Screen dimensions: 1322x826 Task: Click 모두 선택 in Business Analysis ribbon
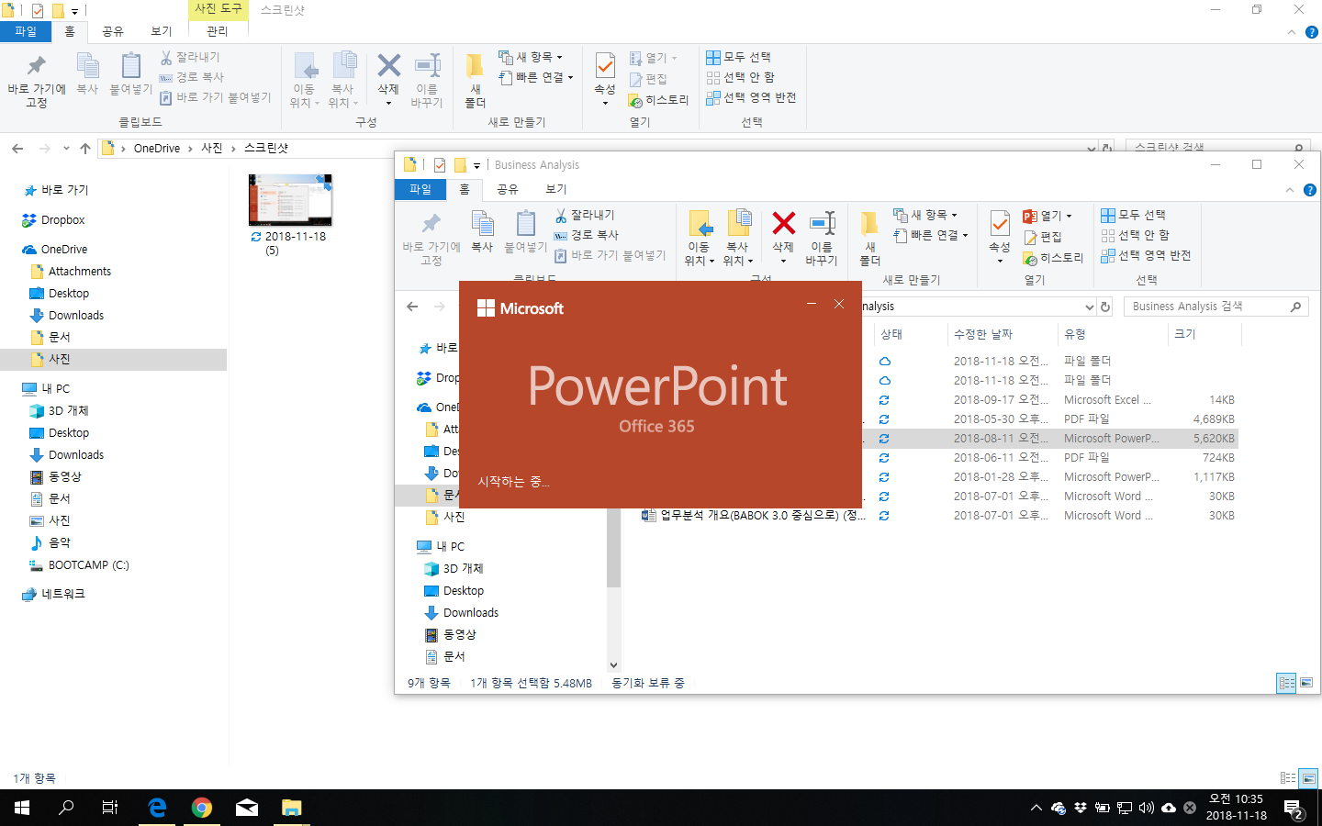1134,215
